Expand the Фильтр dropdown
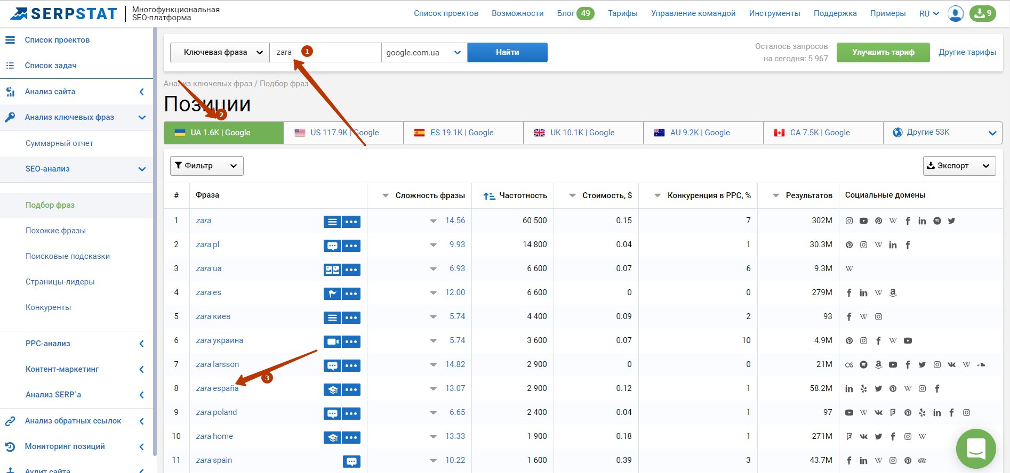Screen dimensions: 1010x473 pyautogui.click(x=207, y=166)
